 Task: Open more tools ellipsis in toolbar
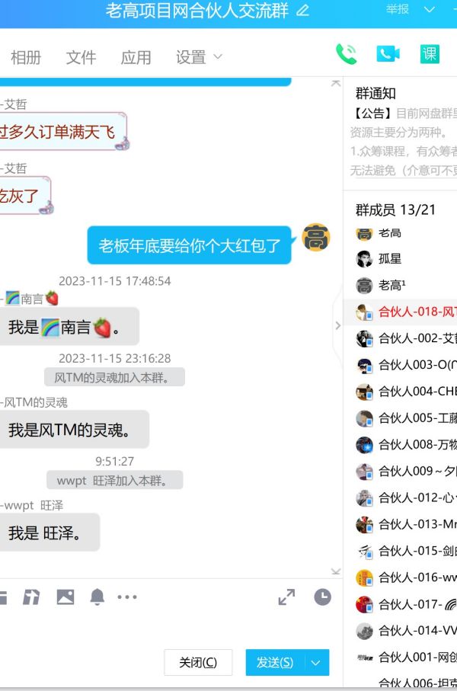pos(127,597)
